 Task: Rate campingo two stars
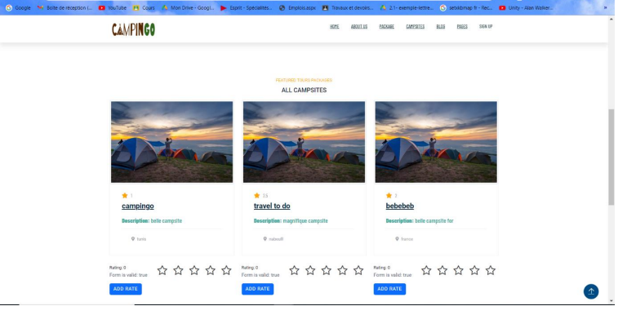point(178,270)
